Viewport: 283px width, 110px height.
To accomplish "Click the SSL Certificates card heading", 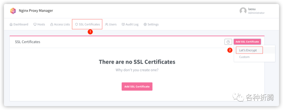I will point(28,42).
